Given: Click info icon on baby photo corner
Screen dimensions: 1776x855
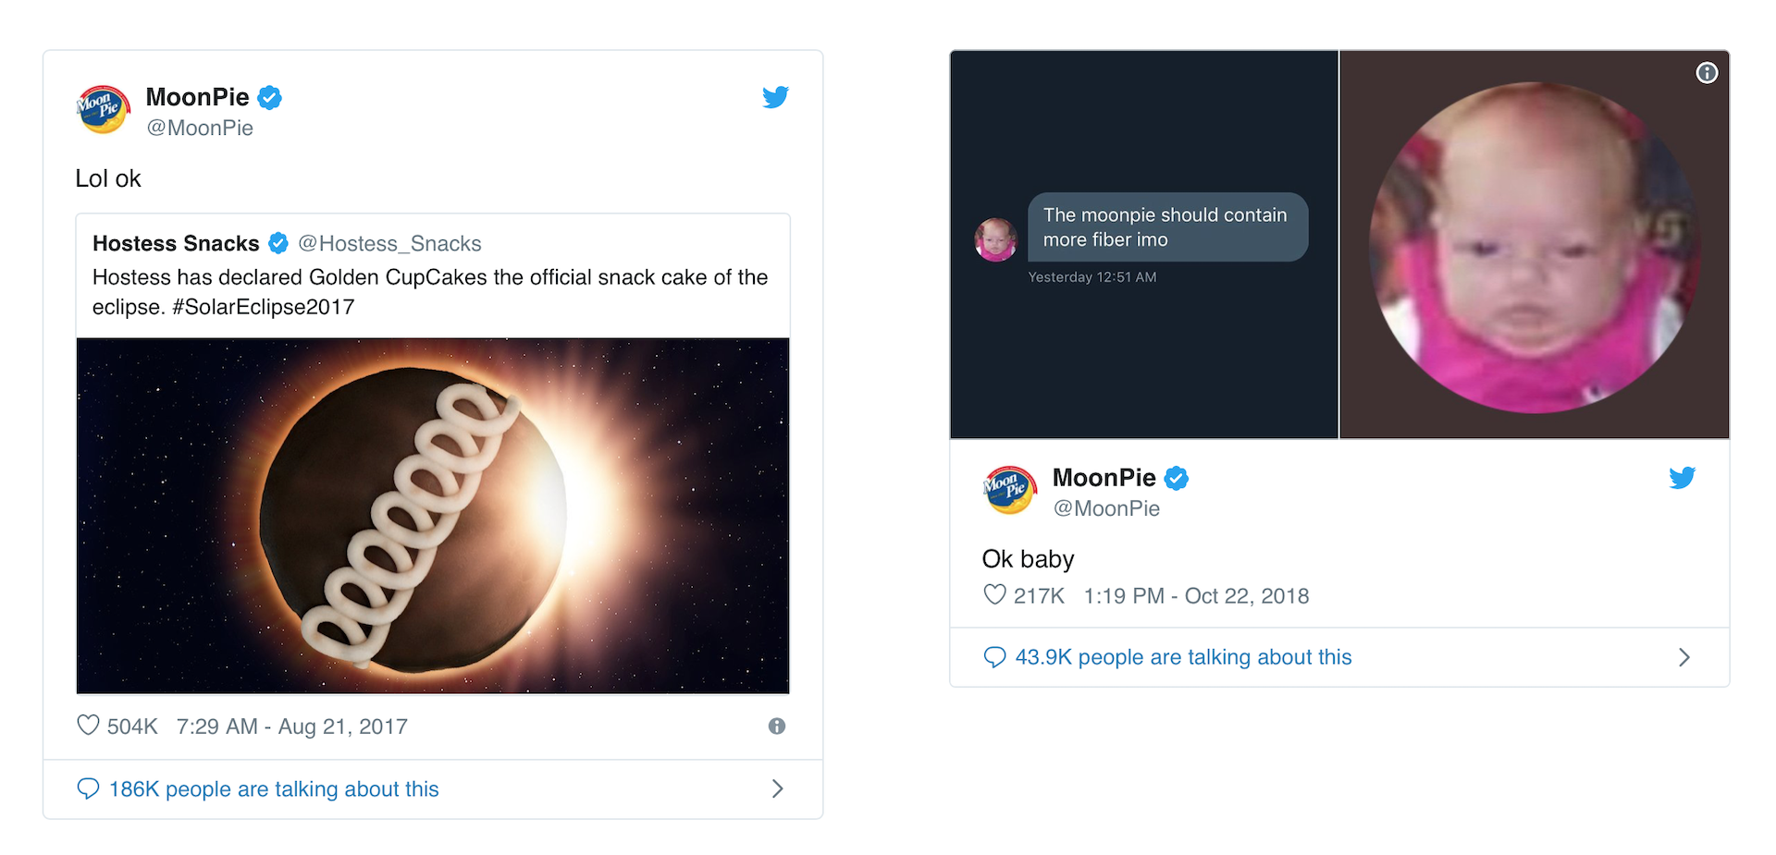Looking at the screenshot, I should 1707,73.
